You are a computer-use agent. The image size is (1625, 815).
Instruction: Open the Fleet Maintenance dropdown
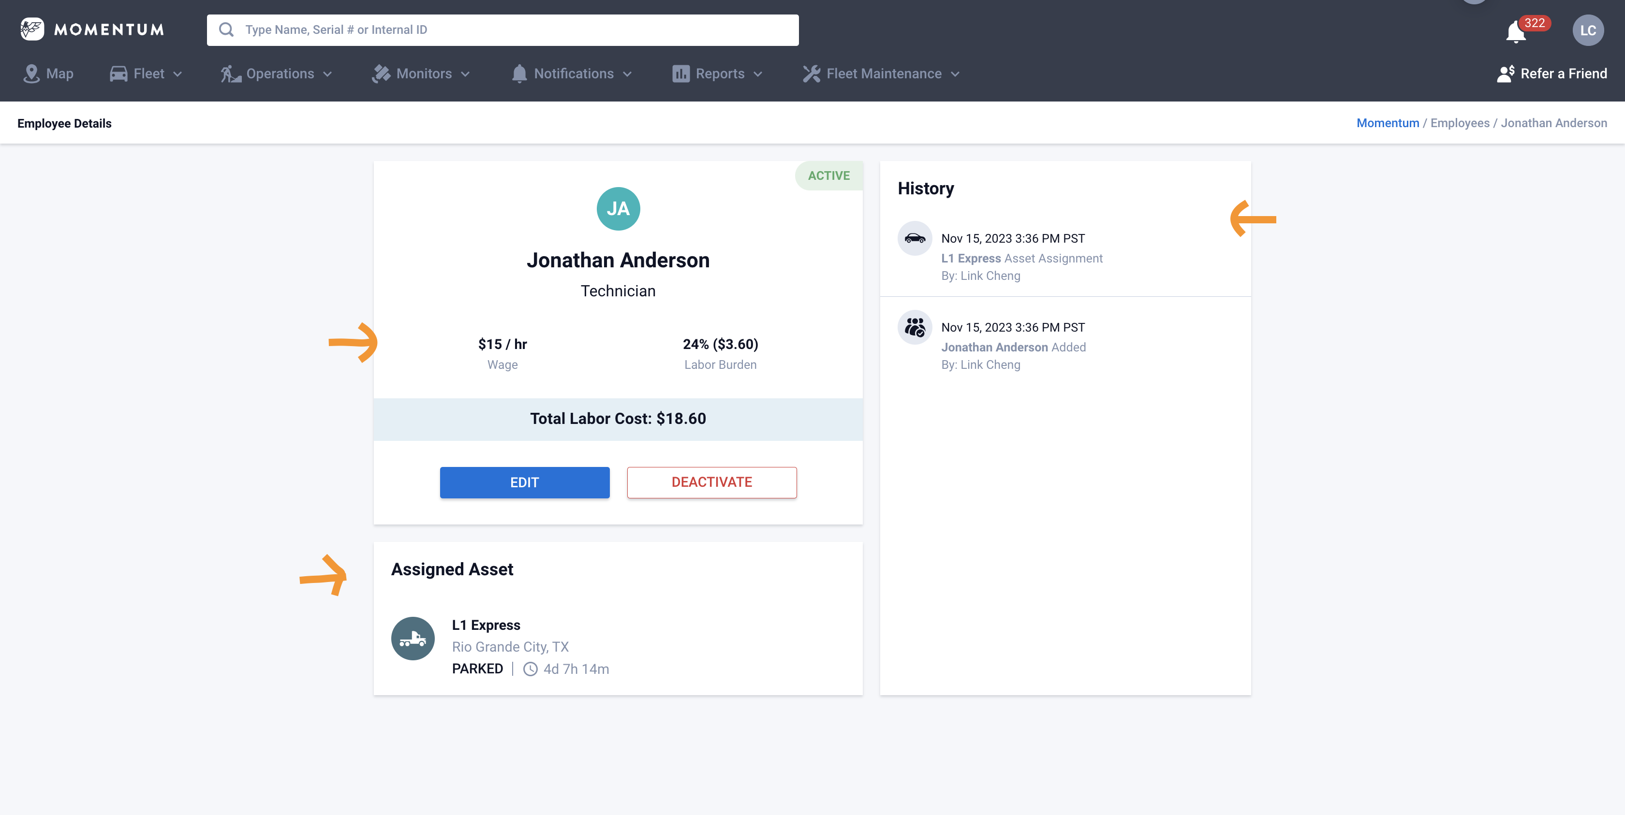pos(881,74)
